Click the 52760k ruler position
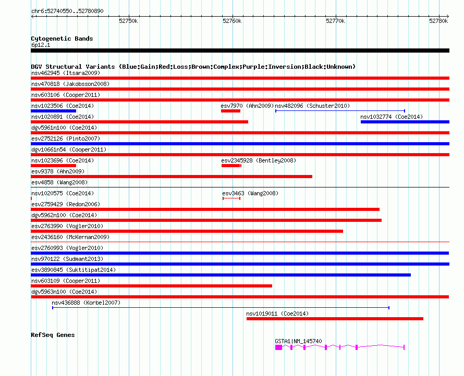464x376 pixels. click(x=232, y=21)
